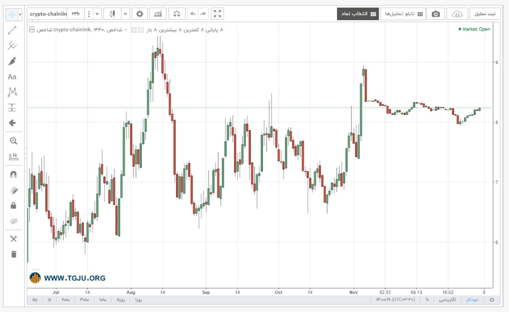
Task: Open the cloud save chart icon
Action: click(457, 14)
